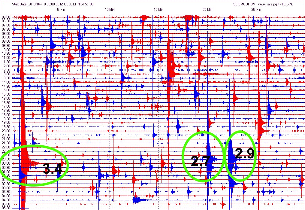Click the 12:00 row time label
Image resolution: width=305 pixels, height=210 pixels.
[6, 66]
